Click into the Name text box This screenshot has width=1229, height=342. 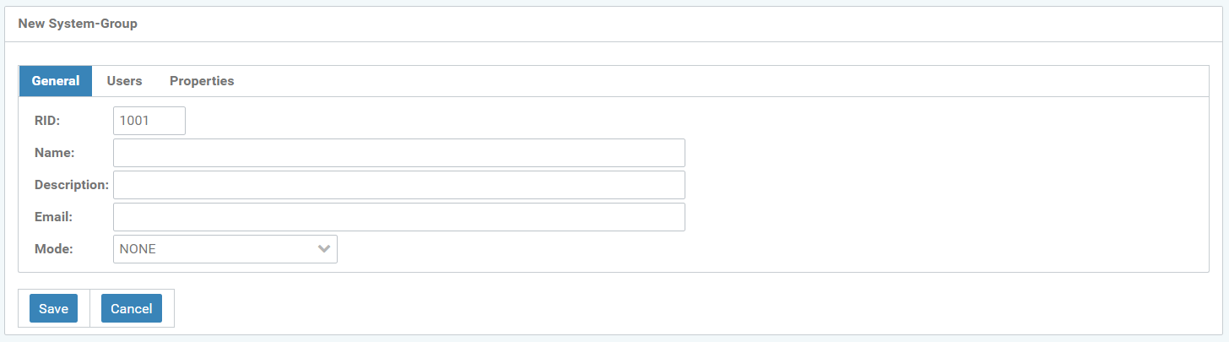click(398, 153)
